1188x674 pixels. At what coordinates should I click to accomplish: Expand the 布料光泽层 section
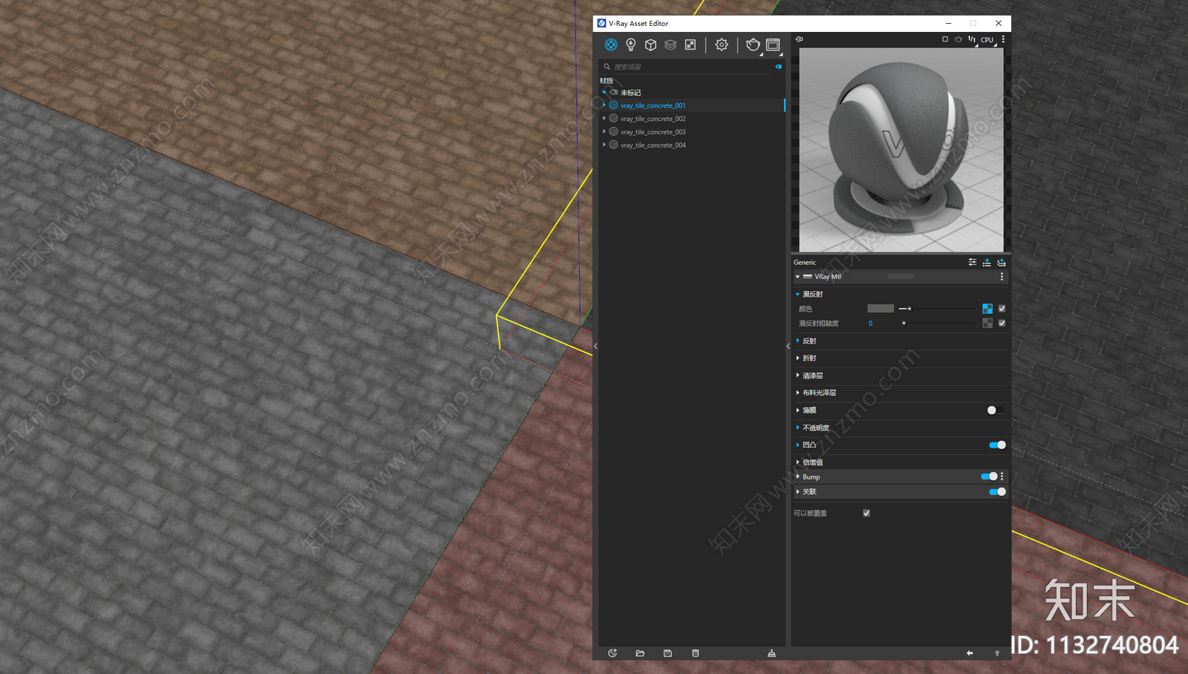[x=797, y=393]
